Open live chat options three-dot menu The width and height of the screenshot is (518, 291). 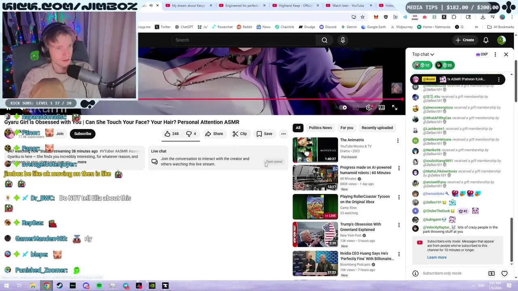point(495,54)
